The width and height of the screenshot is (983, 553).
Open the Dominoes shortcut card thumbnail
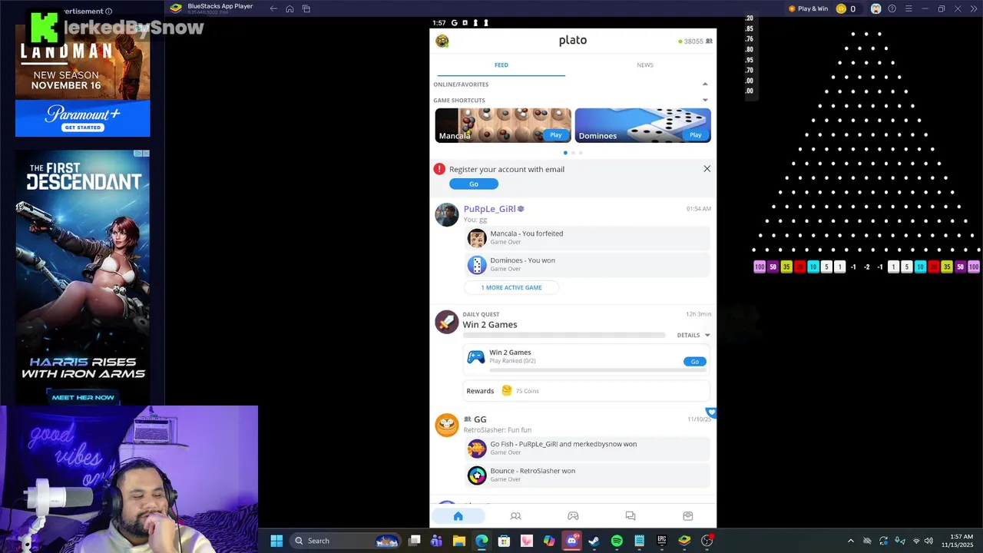pyautogui.click(x=643, y=125)
